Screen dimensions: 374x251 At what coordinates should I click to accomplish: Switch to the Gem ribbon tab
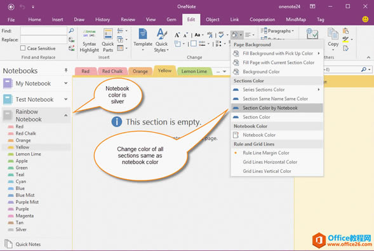(171, 20)
